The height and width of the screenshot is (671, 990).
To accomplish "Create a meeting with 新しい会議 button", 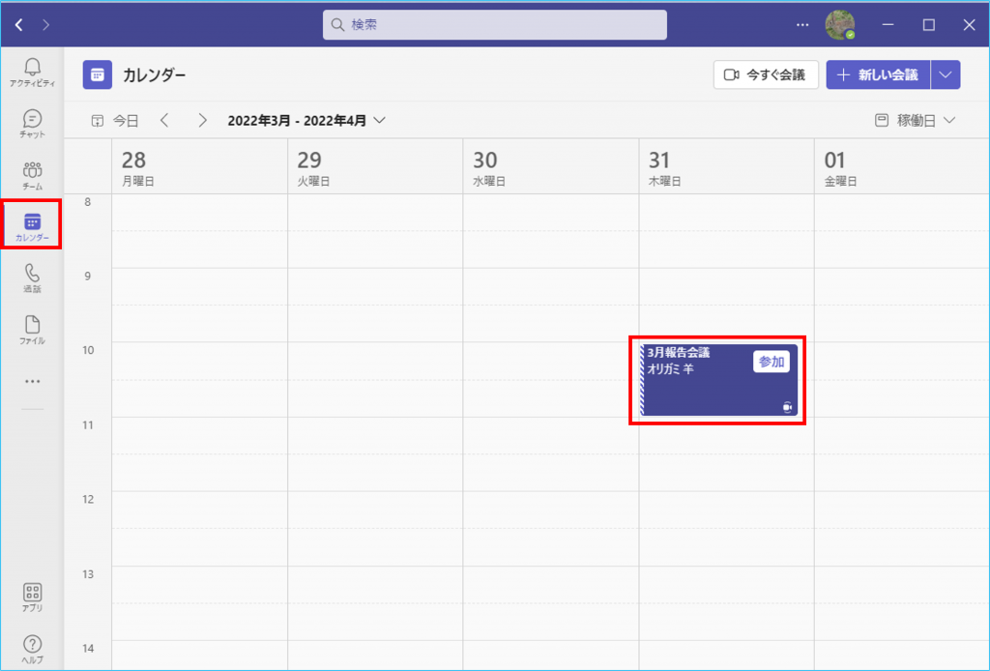I will click(x=878, y=74).
